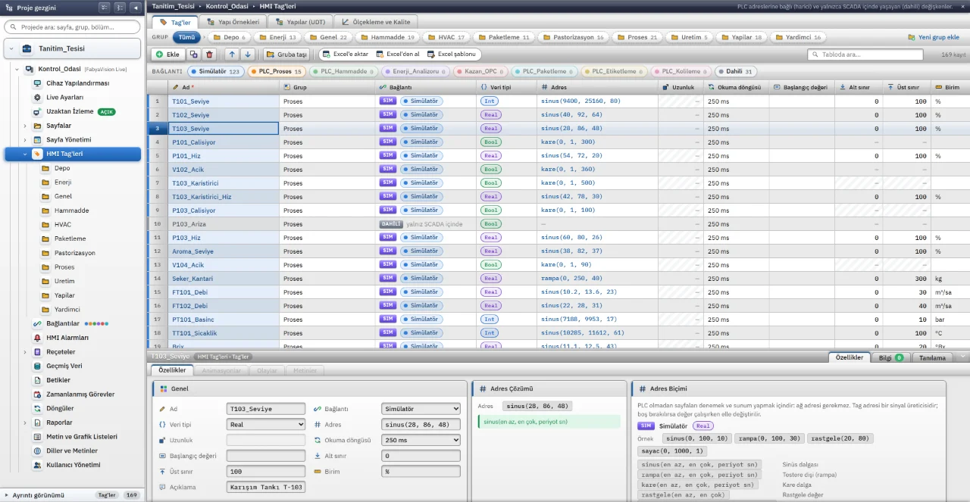Viewport: 970px width, 502px height.
Task: Open the Excel şablonu template option
Action: pos(452,55)
